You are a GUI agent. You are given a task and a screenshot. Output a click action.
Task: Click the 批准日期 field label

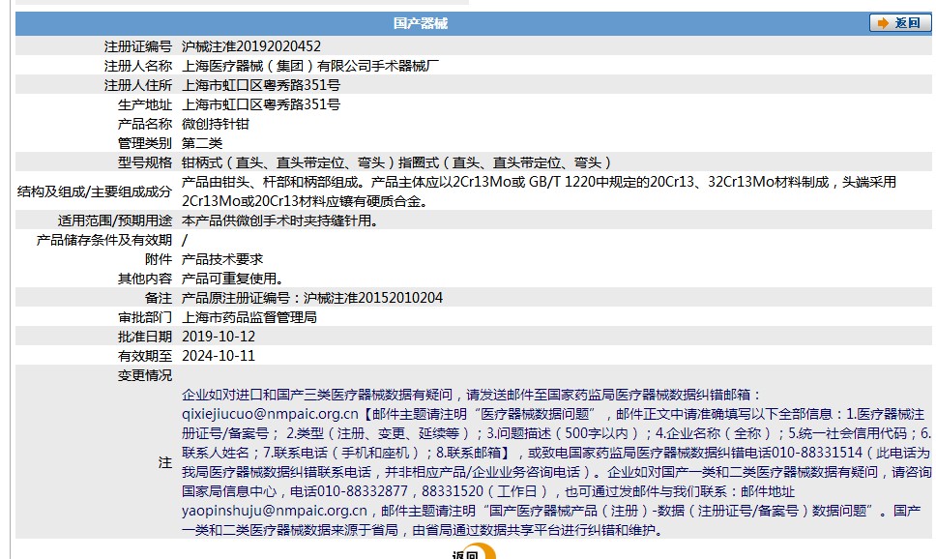(145, 337)
